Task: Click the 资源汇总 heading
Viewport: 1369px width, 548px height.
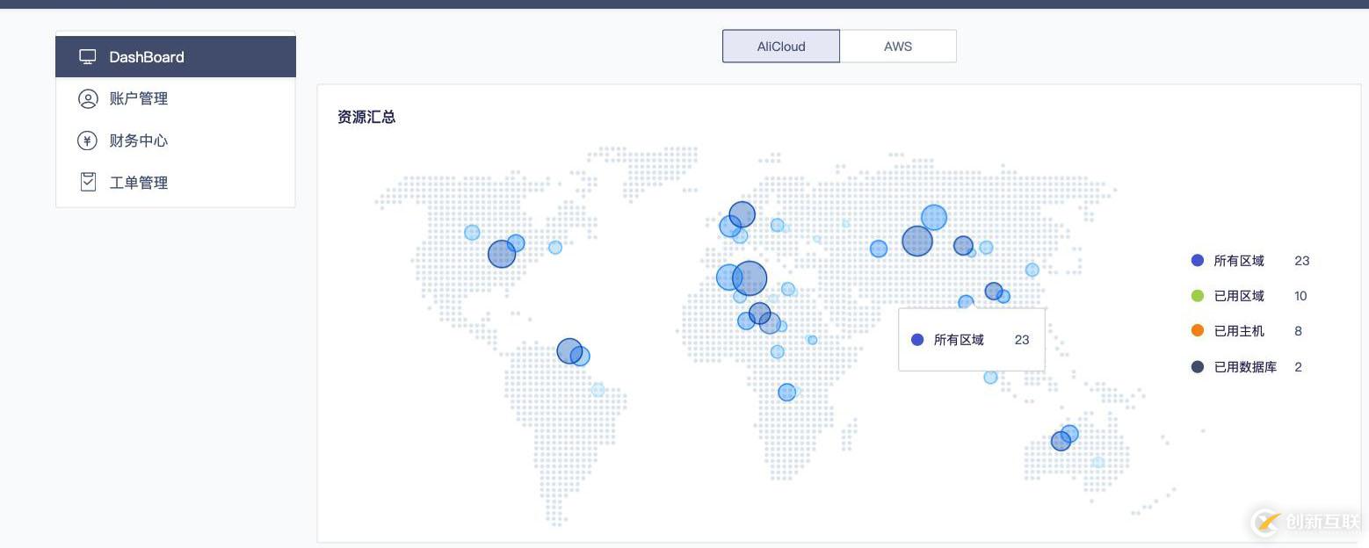Action: pyautogui.click(x=366, y=117)
